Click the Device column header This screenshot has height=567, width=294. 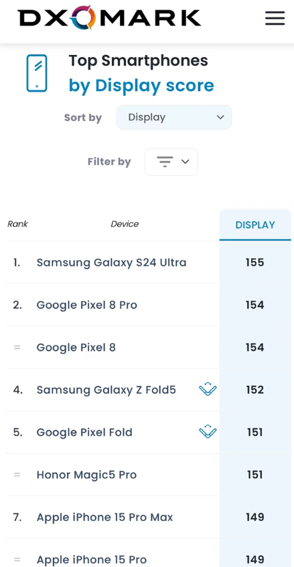coord(125,224)
